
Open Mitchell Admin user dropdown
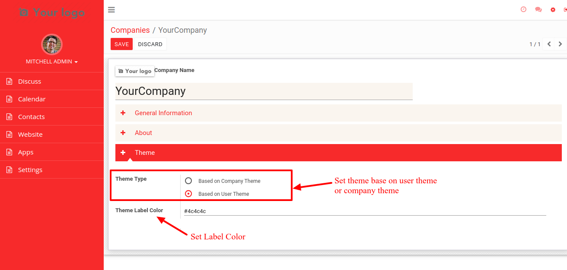point(52,62)
